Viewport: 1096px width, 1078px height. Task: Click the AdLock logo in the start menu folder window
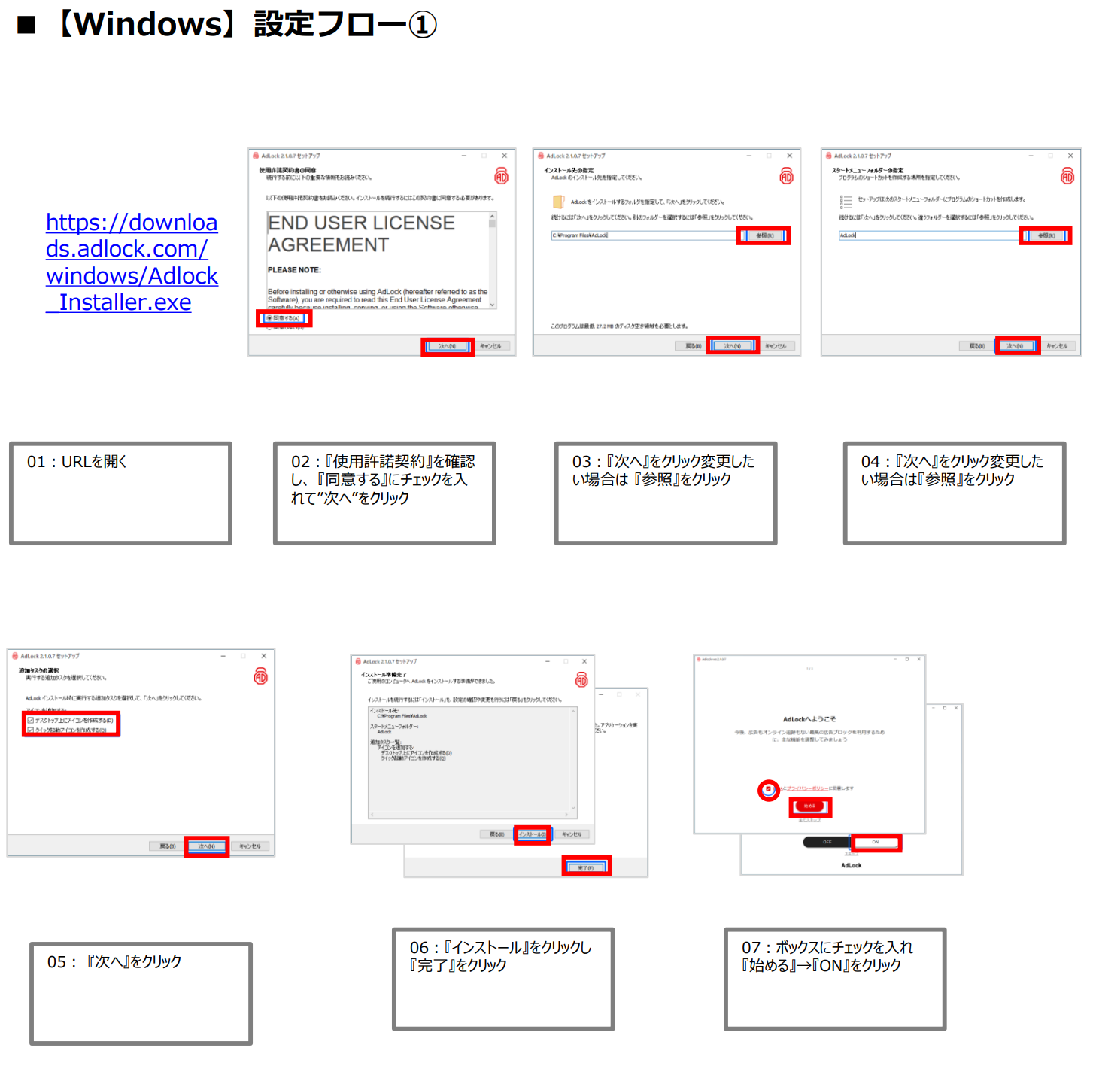1067,176
